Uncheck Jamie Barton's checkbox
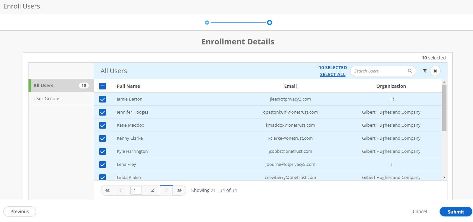Viewport: 473px width, 222px height. [x=103, y=99]
